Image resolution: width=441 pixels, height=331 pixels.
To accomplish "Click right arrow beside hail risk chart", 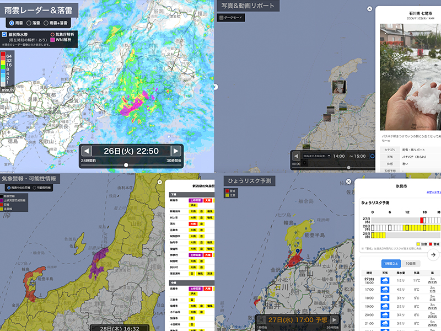I will (x=433, y=254).
